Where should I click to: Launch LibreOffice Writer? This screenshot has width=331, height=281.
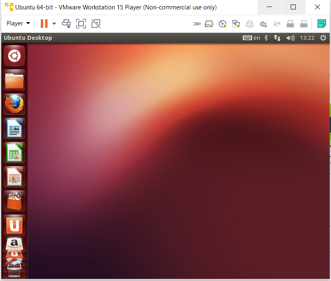14,128
